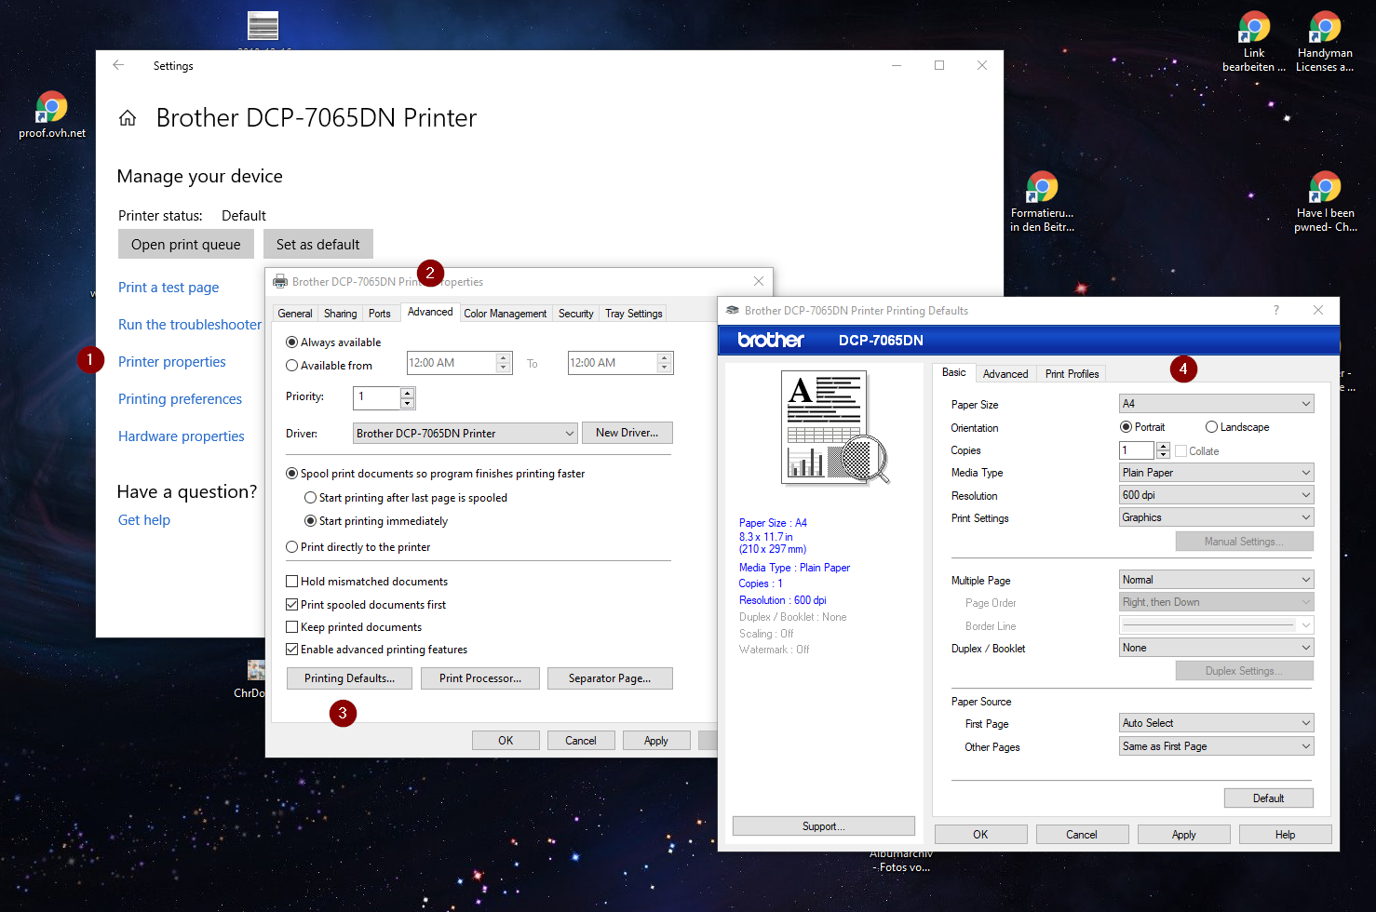Open the Paper Size dropdown

pos(1216,404)
